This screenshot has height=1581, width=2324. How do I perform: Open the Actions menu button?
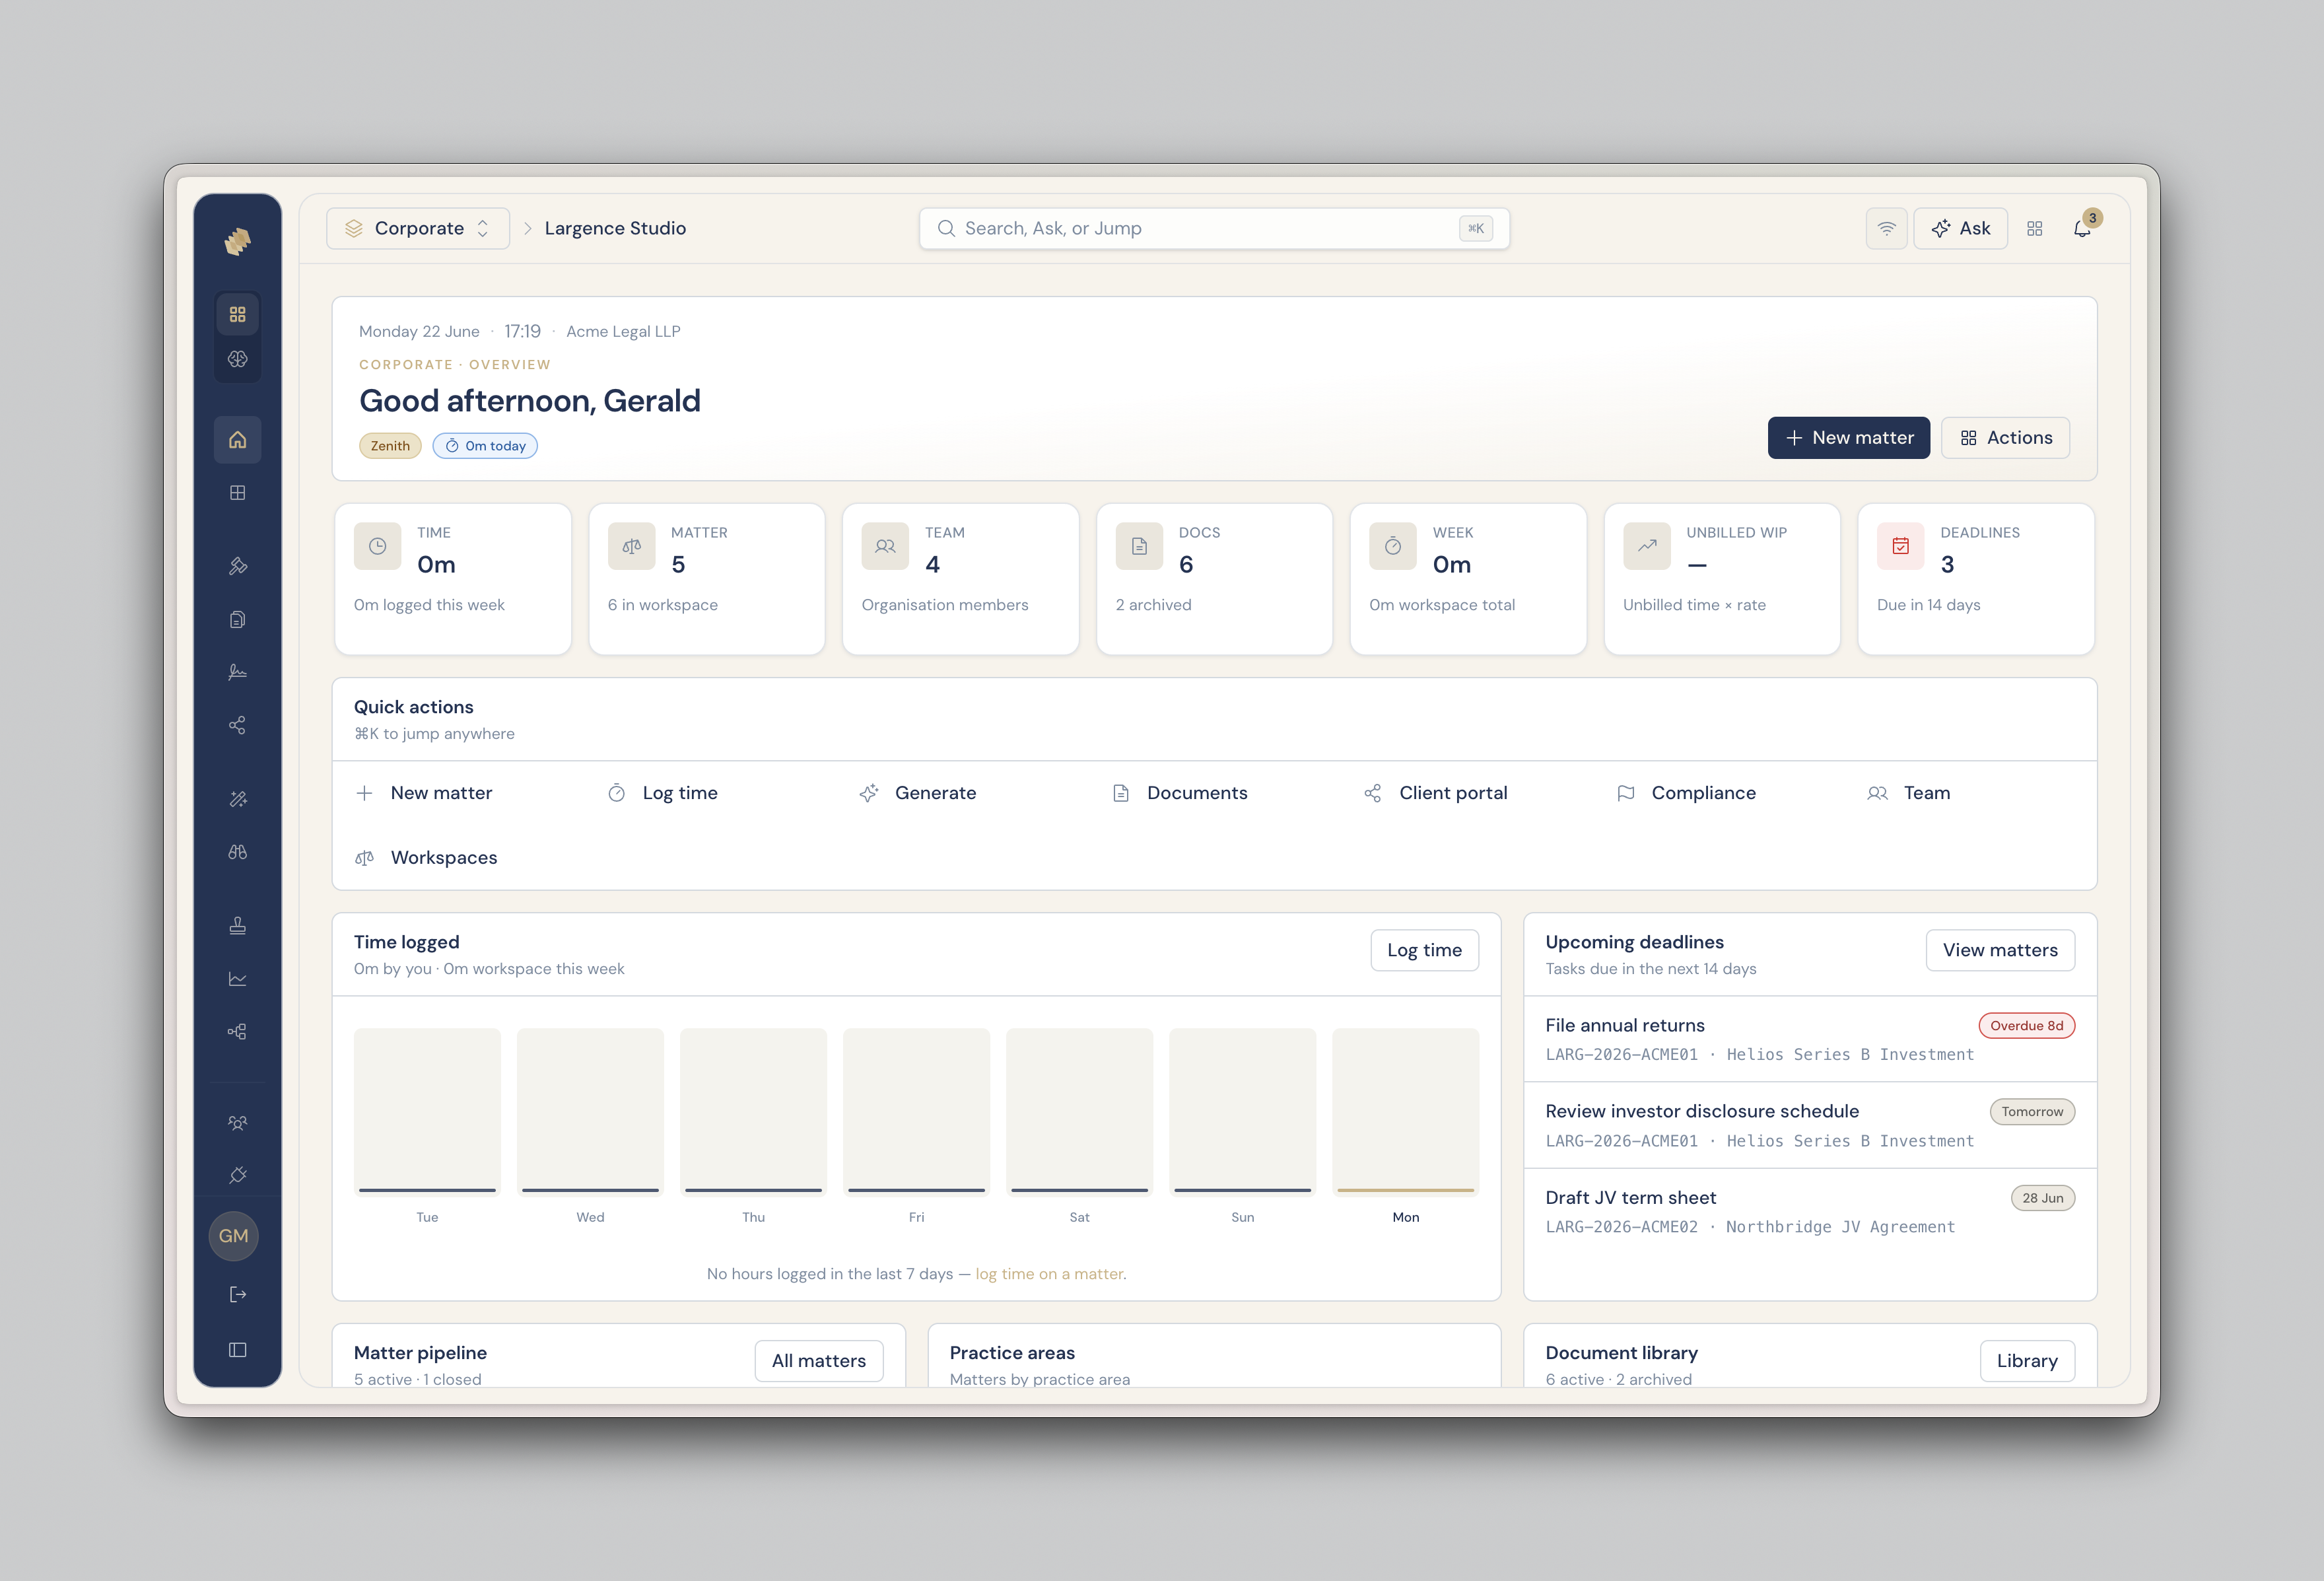(2005, 438)
